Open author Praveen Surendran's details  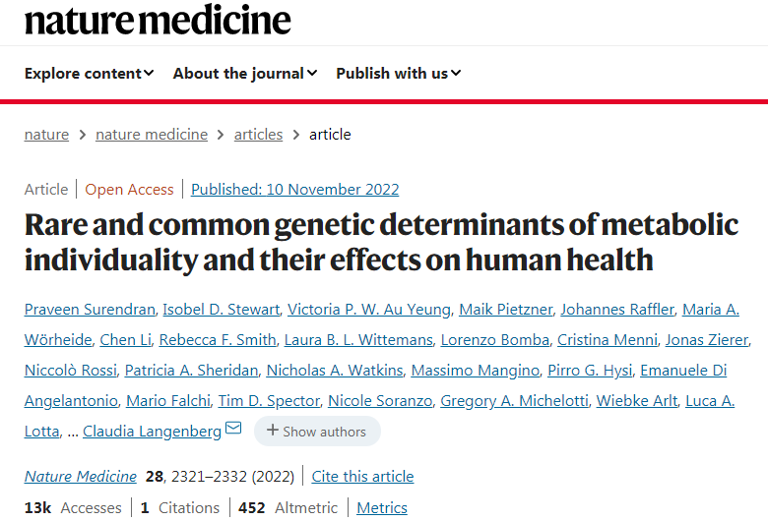click(91, 310)
